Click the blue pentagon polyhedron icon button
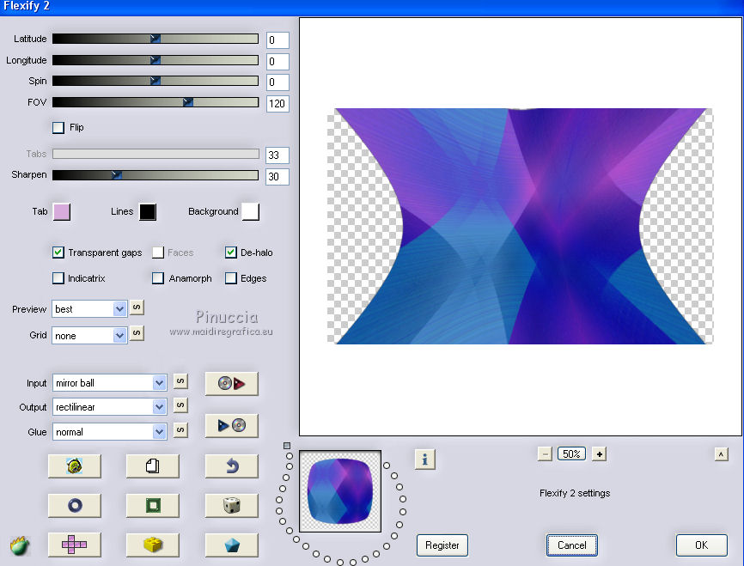The height and width of the screenshot is (566, 744). click(x=232, y=545)
